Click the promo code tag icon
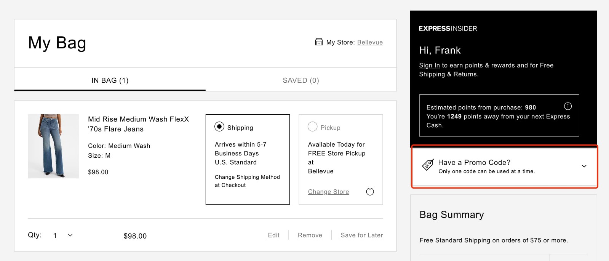This screenshot has width=609, height=261. tap(428, 165)
